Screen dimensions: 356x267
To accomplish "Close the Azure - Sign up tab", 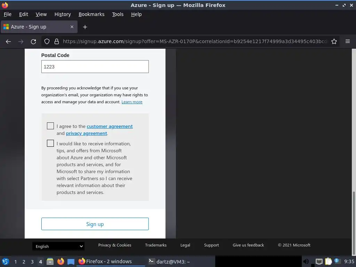I will 72,27.
